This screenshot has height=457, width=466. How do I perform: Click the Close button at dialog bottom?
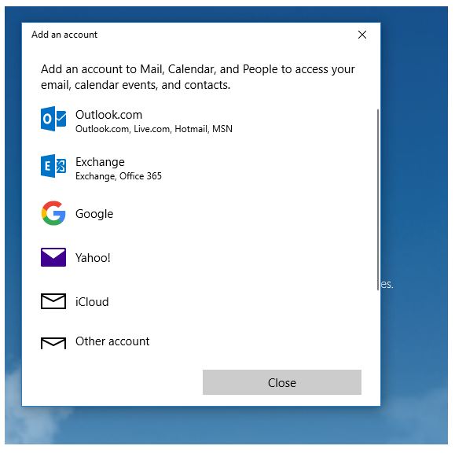click(x=282, y=382)
